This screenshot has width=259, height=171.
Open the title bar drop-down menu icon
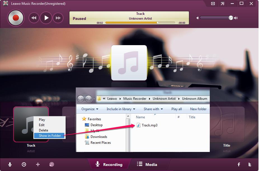[213, 3]
